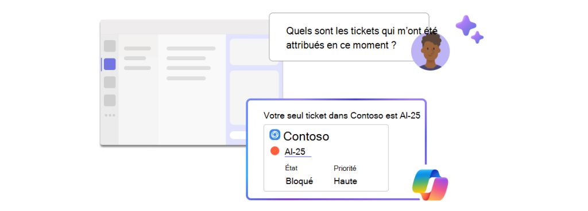Click the État field label

291,168
